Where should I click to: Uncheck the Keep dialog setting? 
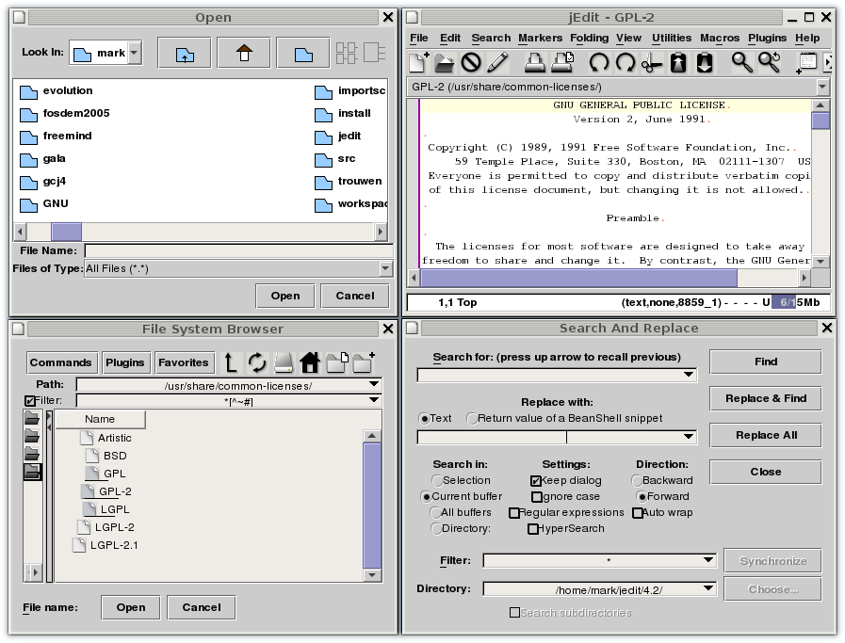[536, 480]
